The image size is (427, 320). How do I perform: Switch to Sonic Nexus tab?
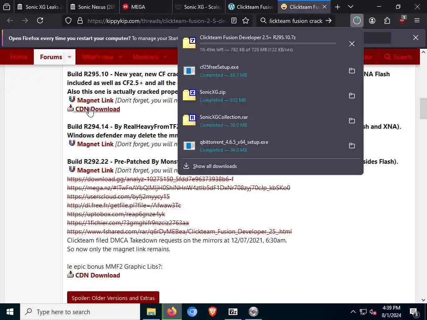93,7
